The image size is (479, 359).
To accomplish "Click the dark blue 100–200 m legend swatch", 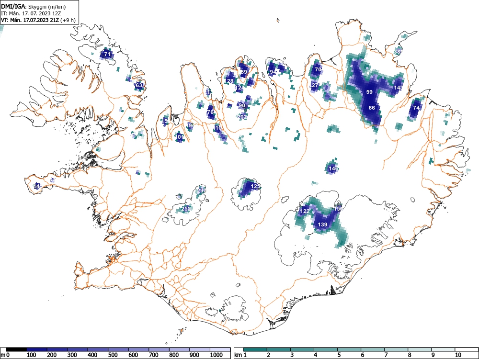I will pyautogui.click(x=37, y=349).
